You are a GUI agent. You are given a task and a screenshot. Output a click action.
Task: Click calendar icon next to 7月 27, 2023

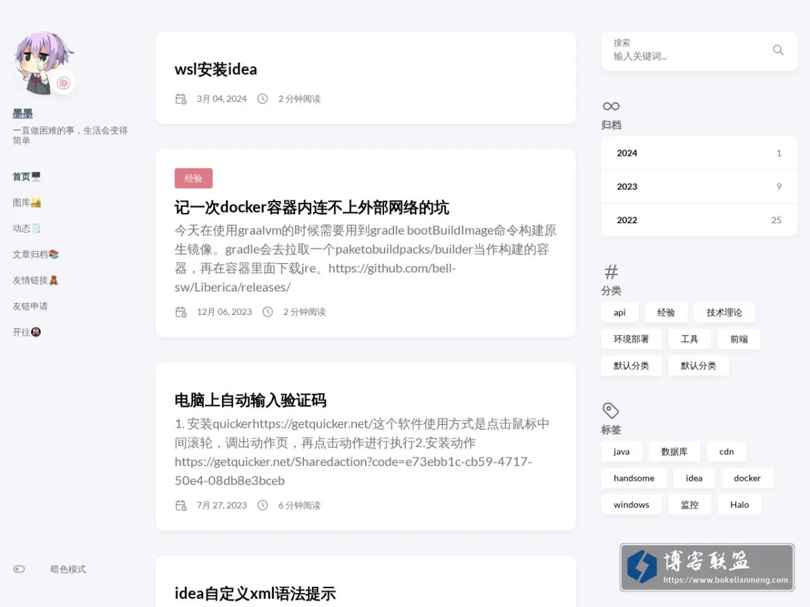181,505
